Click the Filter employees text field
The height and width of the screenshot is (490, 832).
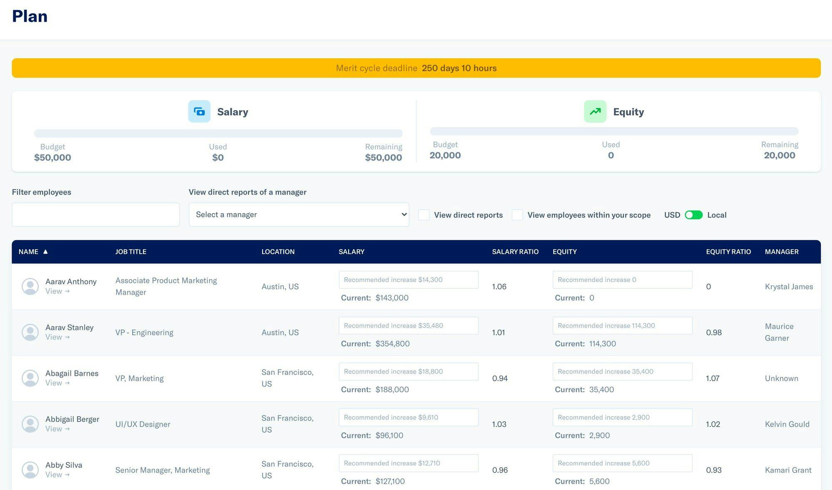tap(96, 214)
